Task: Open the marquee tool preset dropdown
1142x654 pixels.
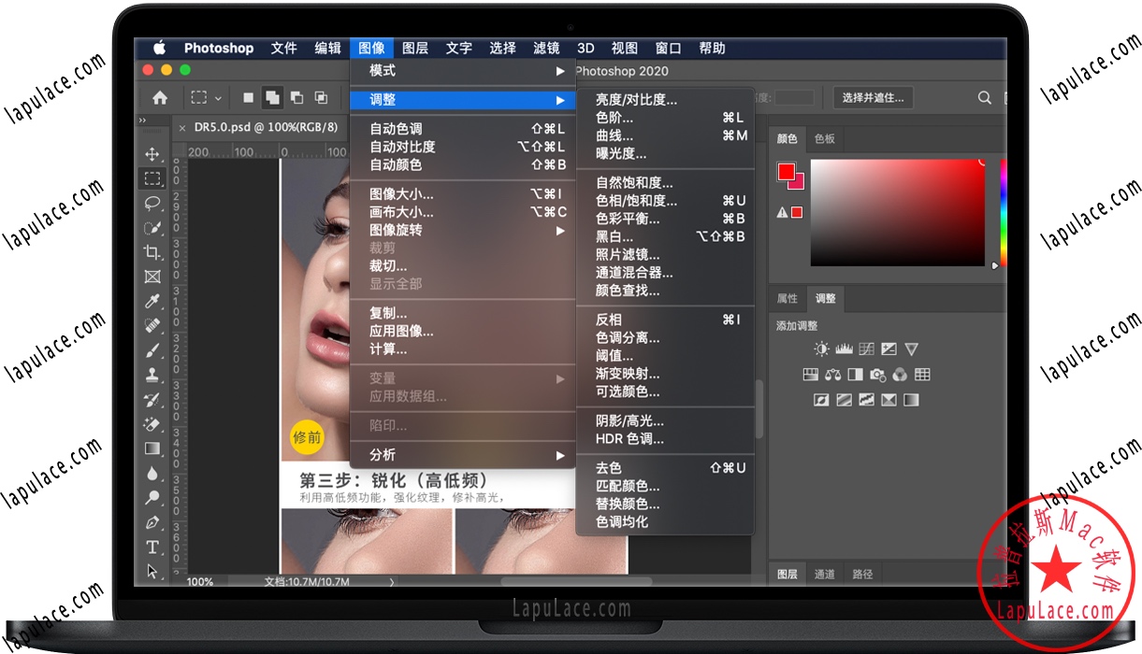Action: point(217,97)
